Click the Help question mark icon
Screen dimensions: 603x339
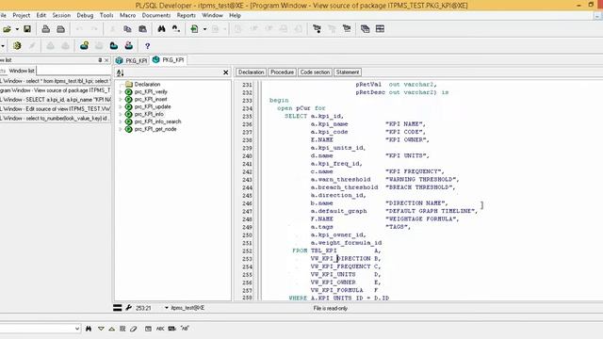click(147, 46)
